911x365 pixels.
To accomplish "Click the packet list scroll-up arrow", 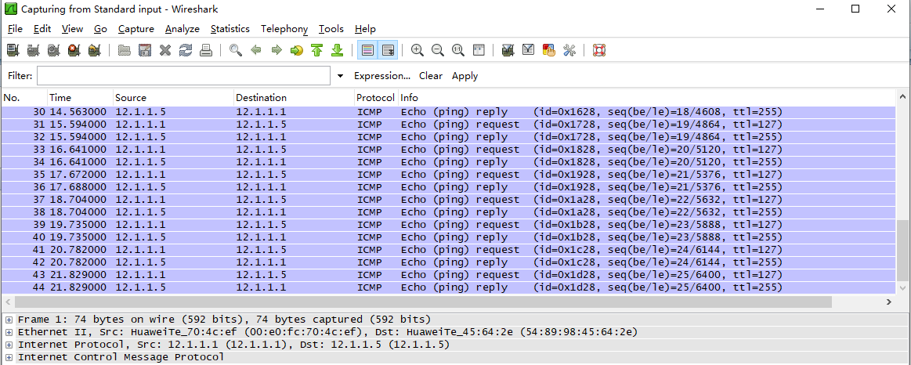I will [x=903, y=97].
